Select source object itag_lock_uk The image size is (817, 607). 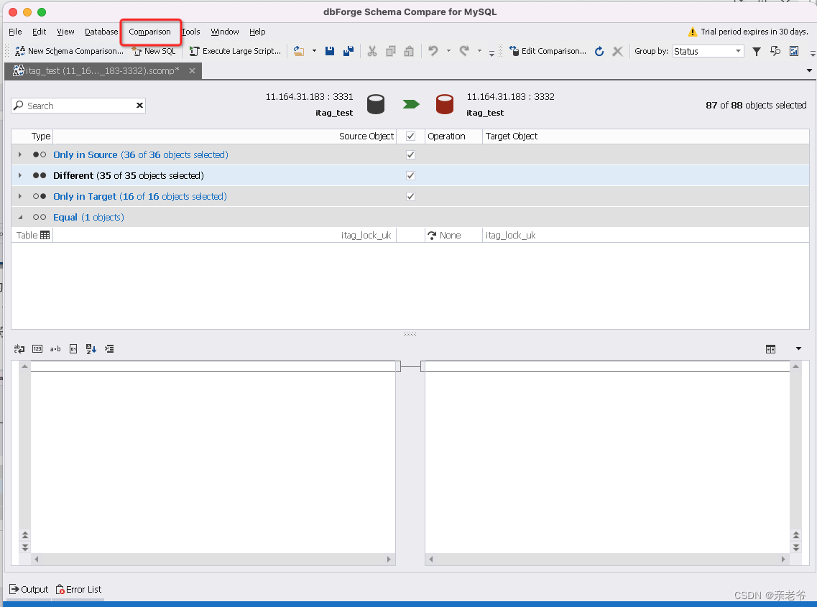click(x=366, y=236)
